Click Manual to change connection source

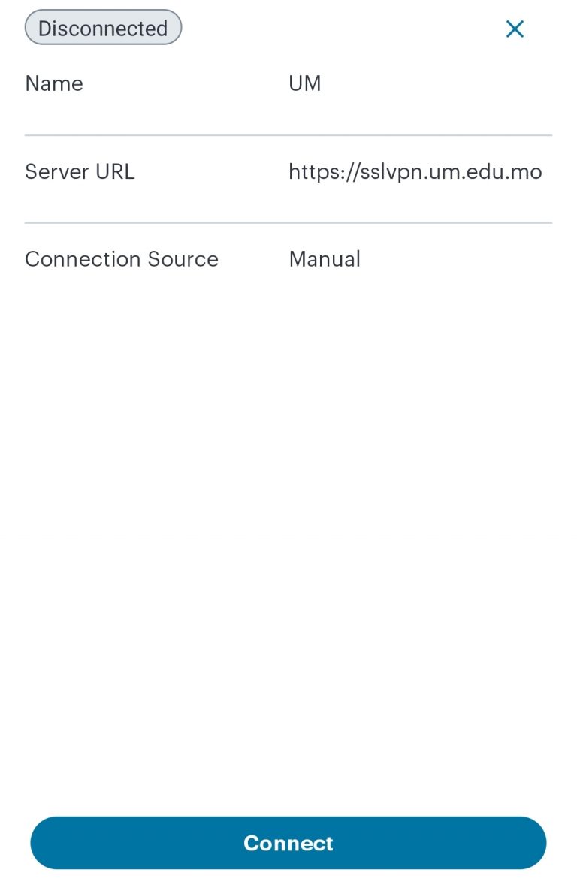click(325, 259)
